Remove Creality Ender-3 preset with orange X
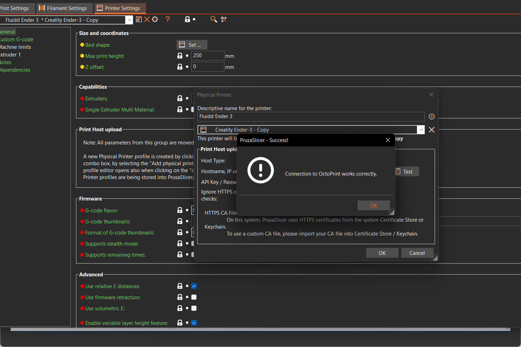Image resolution: width=521 pixels, height=347 pixels. [x=432, y=130]
